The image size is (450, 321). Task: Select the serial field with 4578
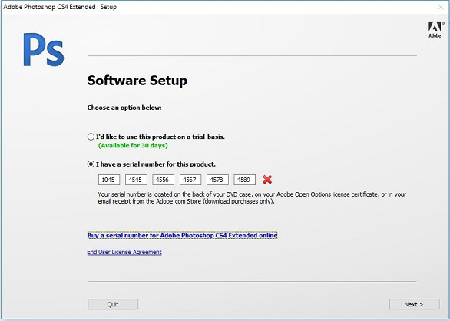click(217, 180)
